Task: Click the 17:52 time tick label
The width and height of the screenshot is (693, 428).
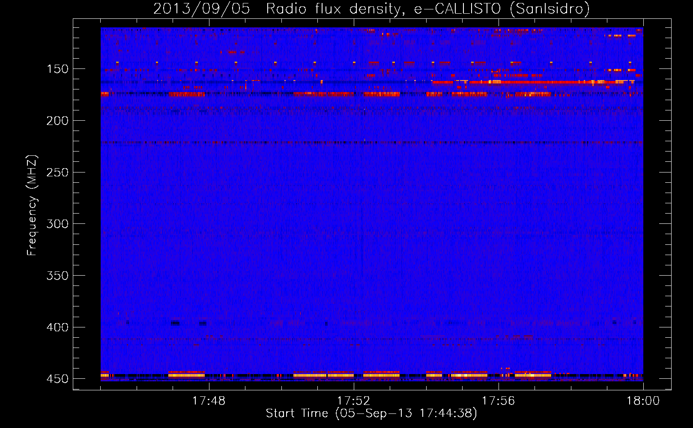Action: 354,401
